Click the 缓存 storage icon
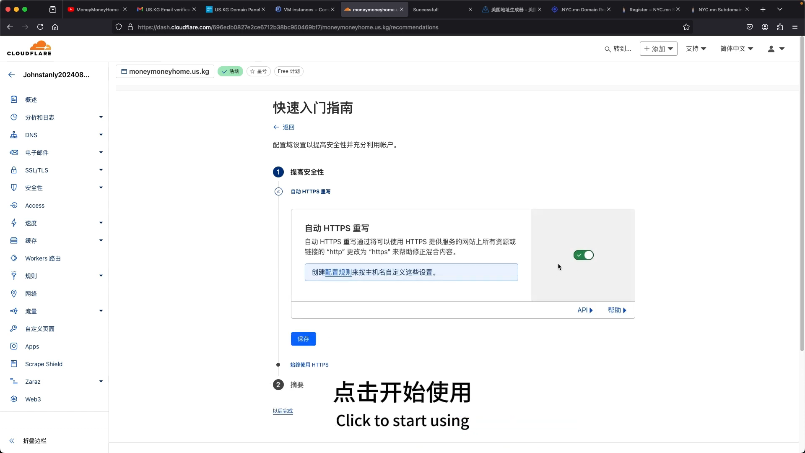This screenshot has width=805, height=453. coord(14,240)
